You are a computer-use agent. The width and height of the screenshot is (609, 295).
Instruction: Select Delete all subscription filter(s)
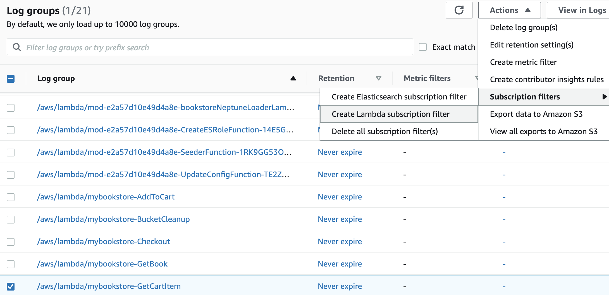click(399, 131)
